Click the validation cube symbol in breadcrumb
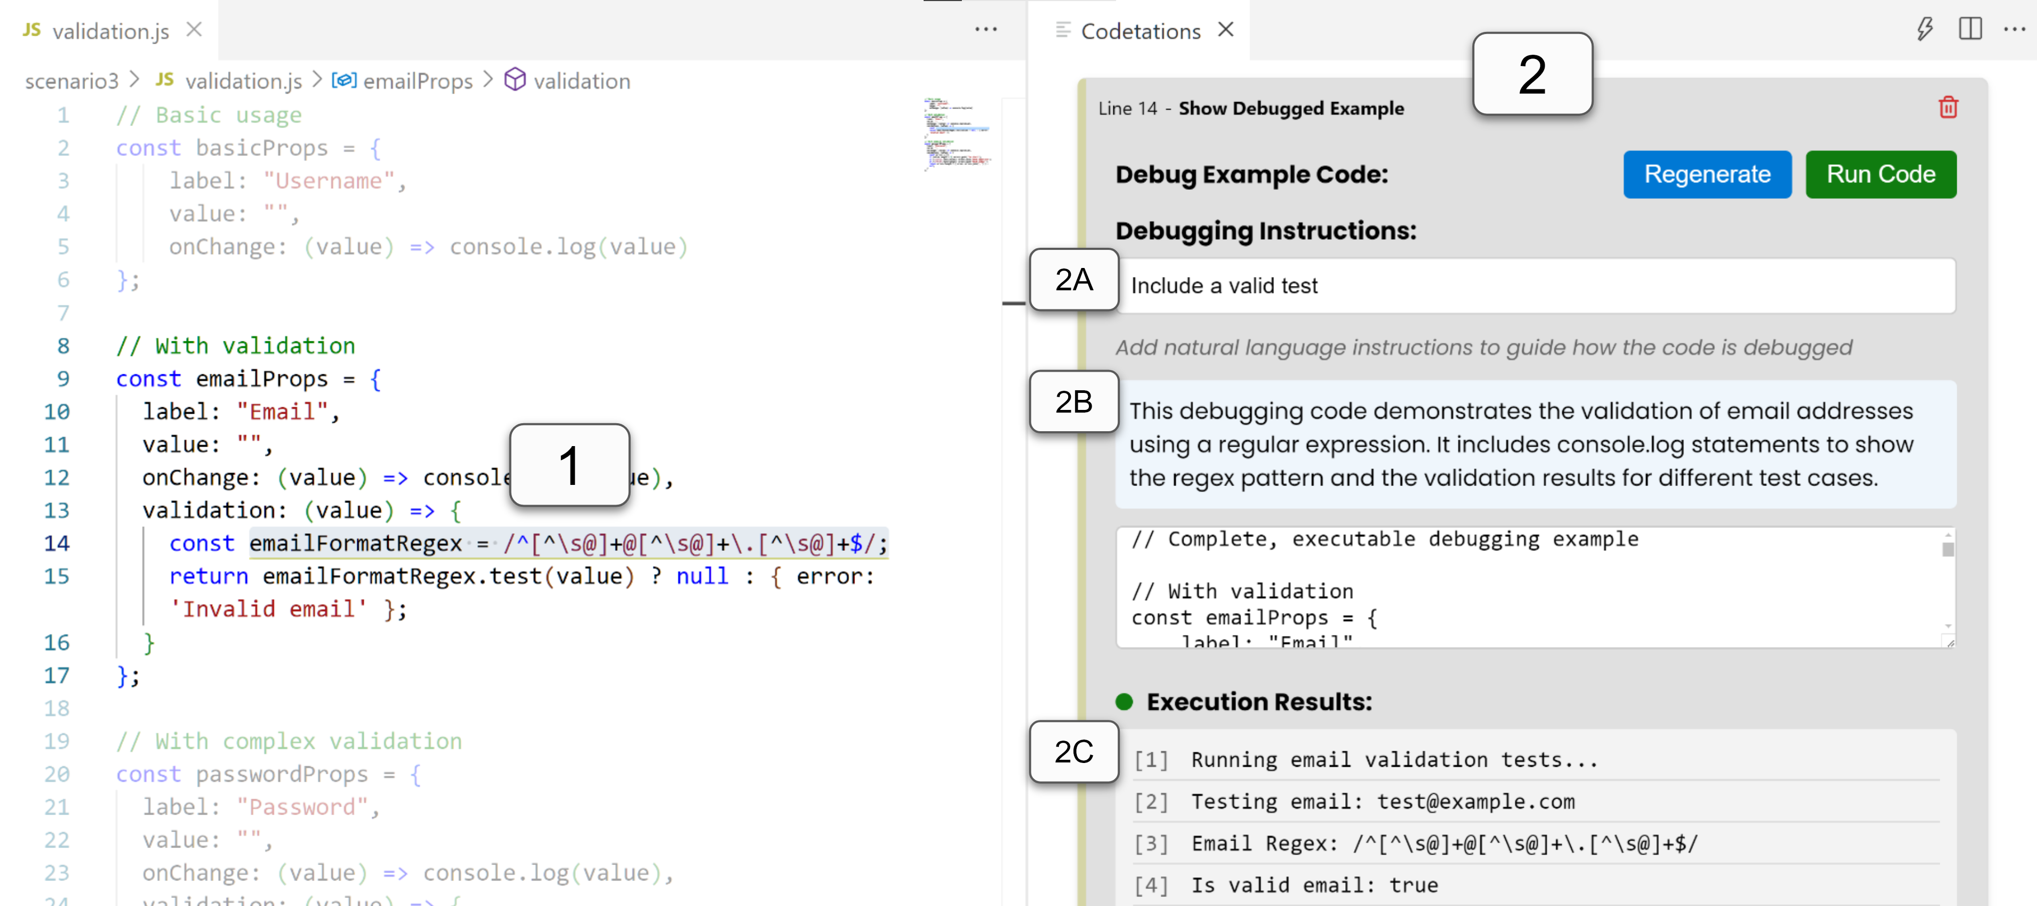This screenshot has width=2037, height=906. (x=515, y=80)
